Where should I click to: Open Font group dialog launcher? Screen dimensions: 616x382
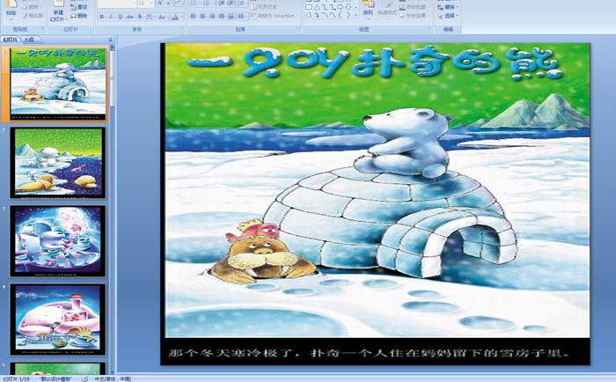pyautogui.click(x=182, y=29)
